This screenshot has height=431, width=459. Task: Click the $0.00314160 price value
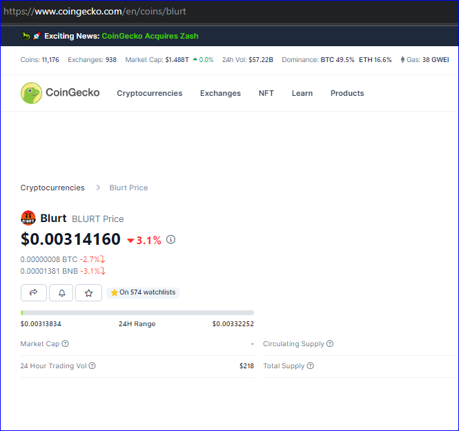click(x=70, y=239)
